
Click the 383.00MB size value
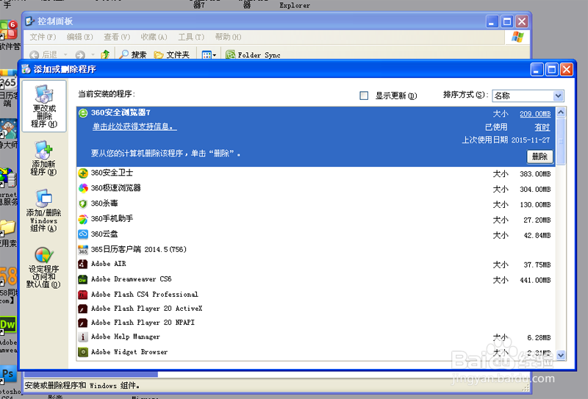[535, 174]
